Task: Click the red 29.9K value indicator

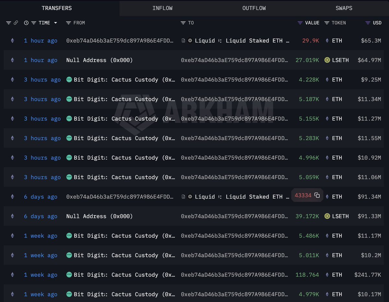Action: pos(310,41)
